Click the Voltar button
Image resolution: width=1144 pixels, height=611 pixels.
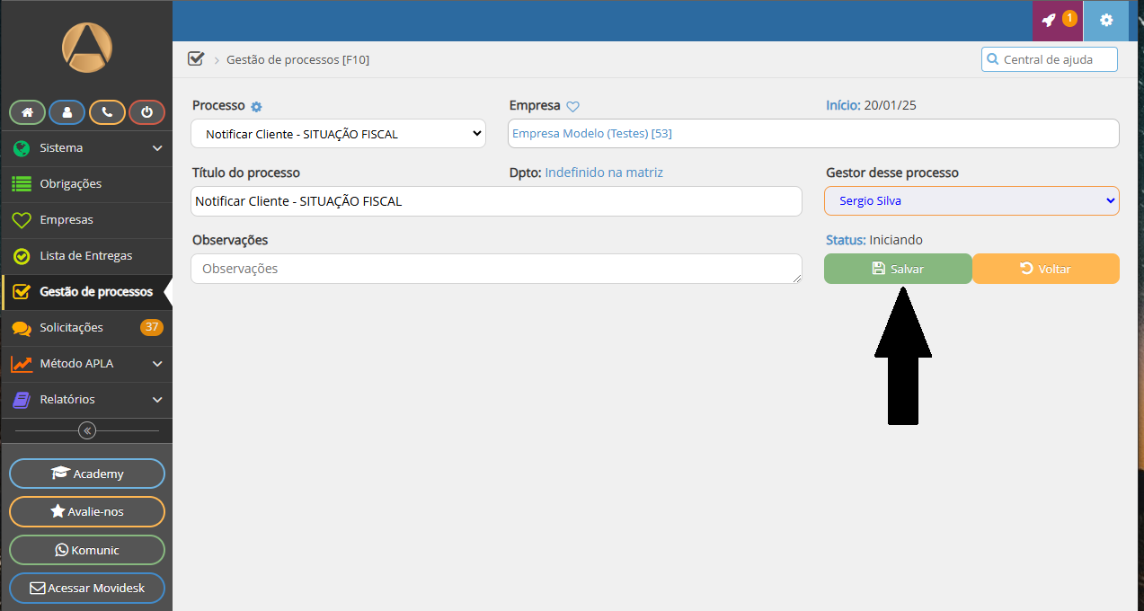tap(1045, 269)
